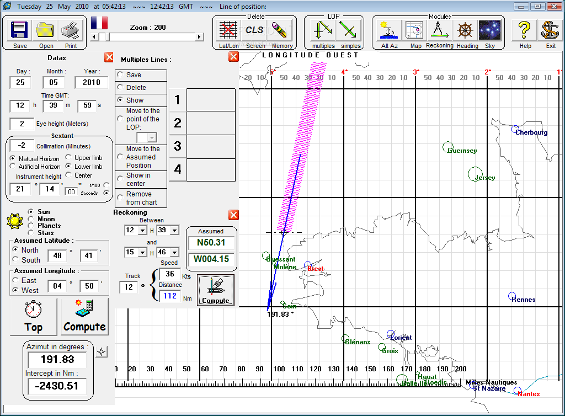Click the yellow Sun icon
Viewport: 565px width, 416px height.
15,221
